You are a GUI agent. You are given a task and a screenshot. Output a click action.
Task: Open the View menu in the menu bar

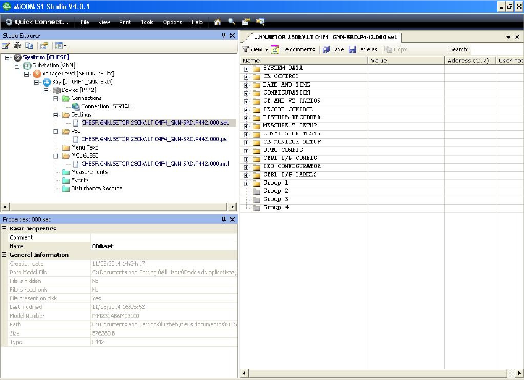104,22
